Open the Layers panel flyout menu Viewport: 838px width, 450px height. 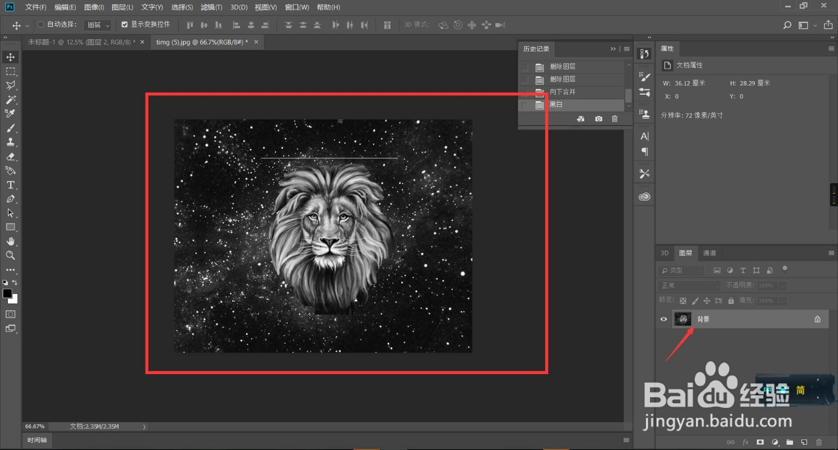pyautogui.click(x=831, y=253)
